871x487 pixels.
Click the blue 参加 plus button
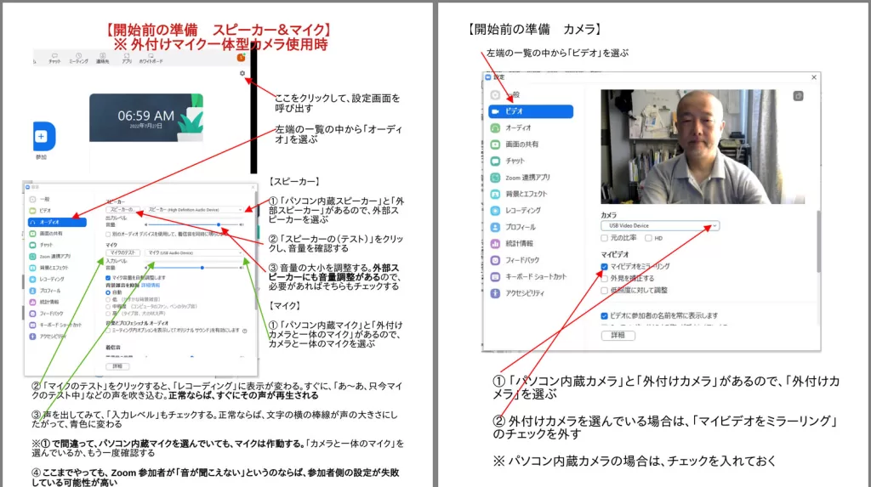tap(44, 136)
